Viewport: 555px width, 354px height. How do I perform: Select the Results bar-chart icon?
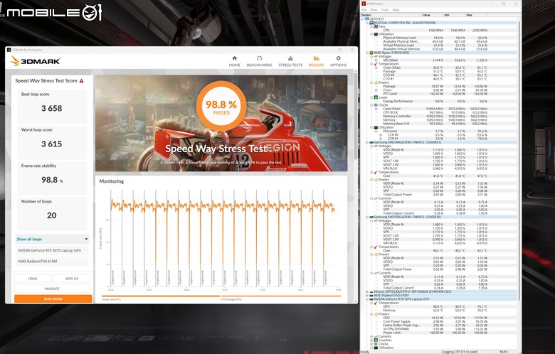[316, 58]
